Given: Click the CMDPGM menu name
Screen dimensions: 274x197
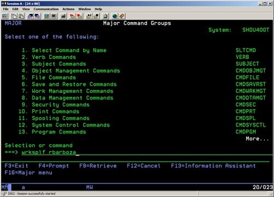Looking at the screenshot, I should pyautogui.click(x=246, y=132).
